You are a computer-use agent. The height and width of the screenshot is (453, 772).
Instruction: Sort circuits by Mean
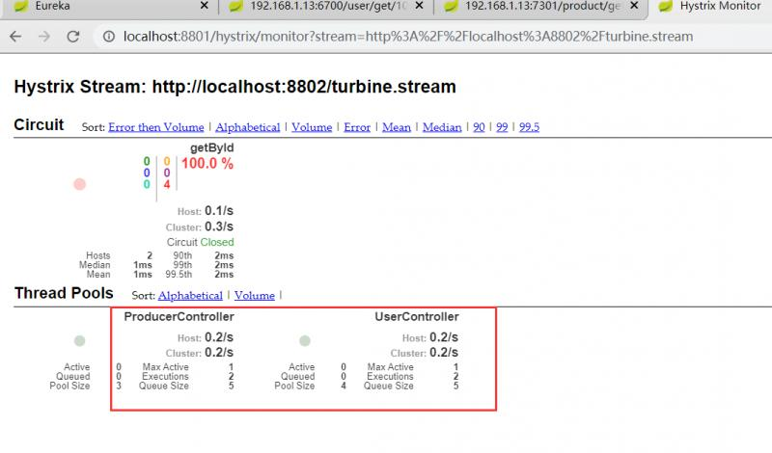(x=397, y=127)
